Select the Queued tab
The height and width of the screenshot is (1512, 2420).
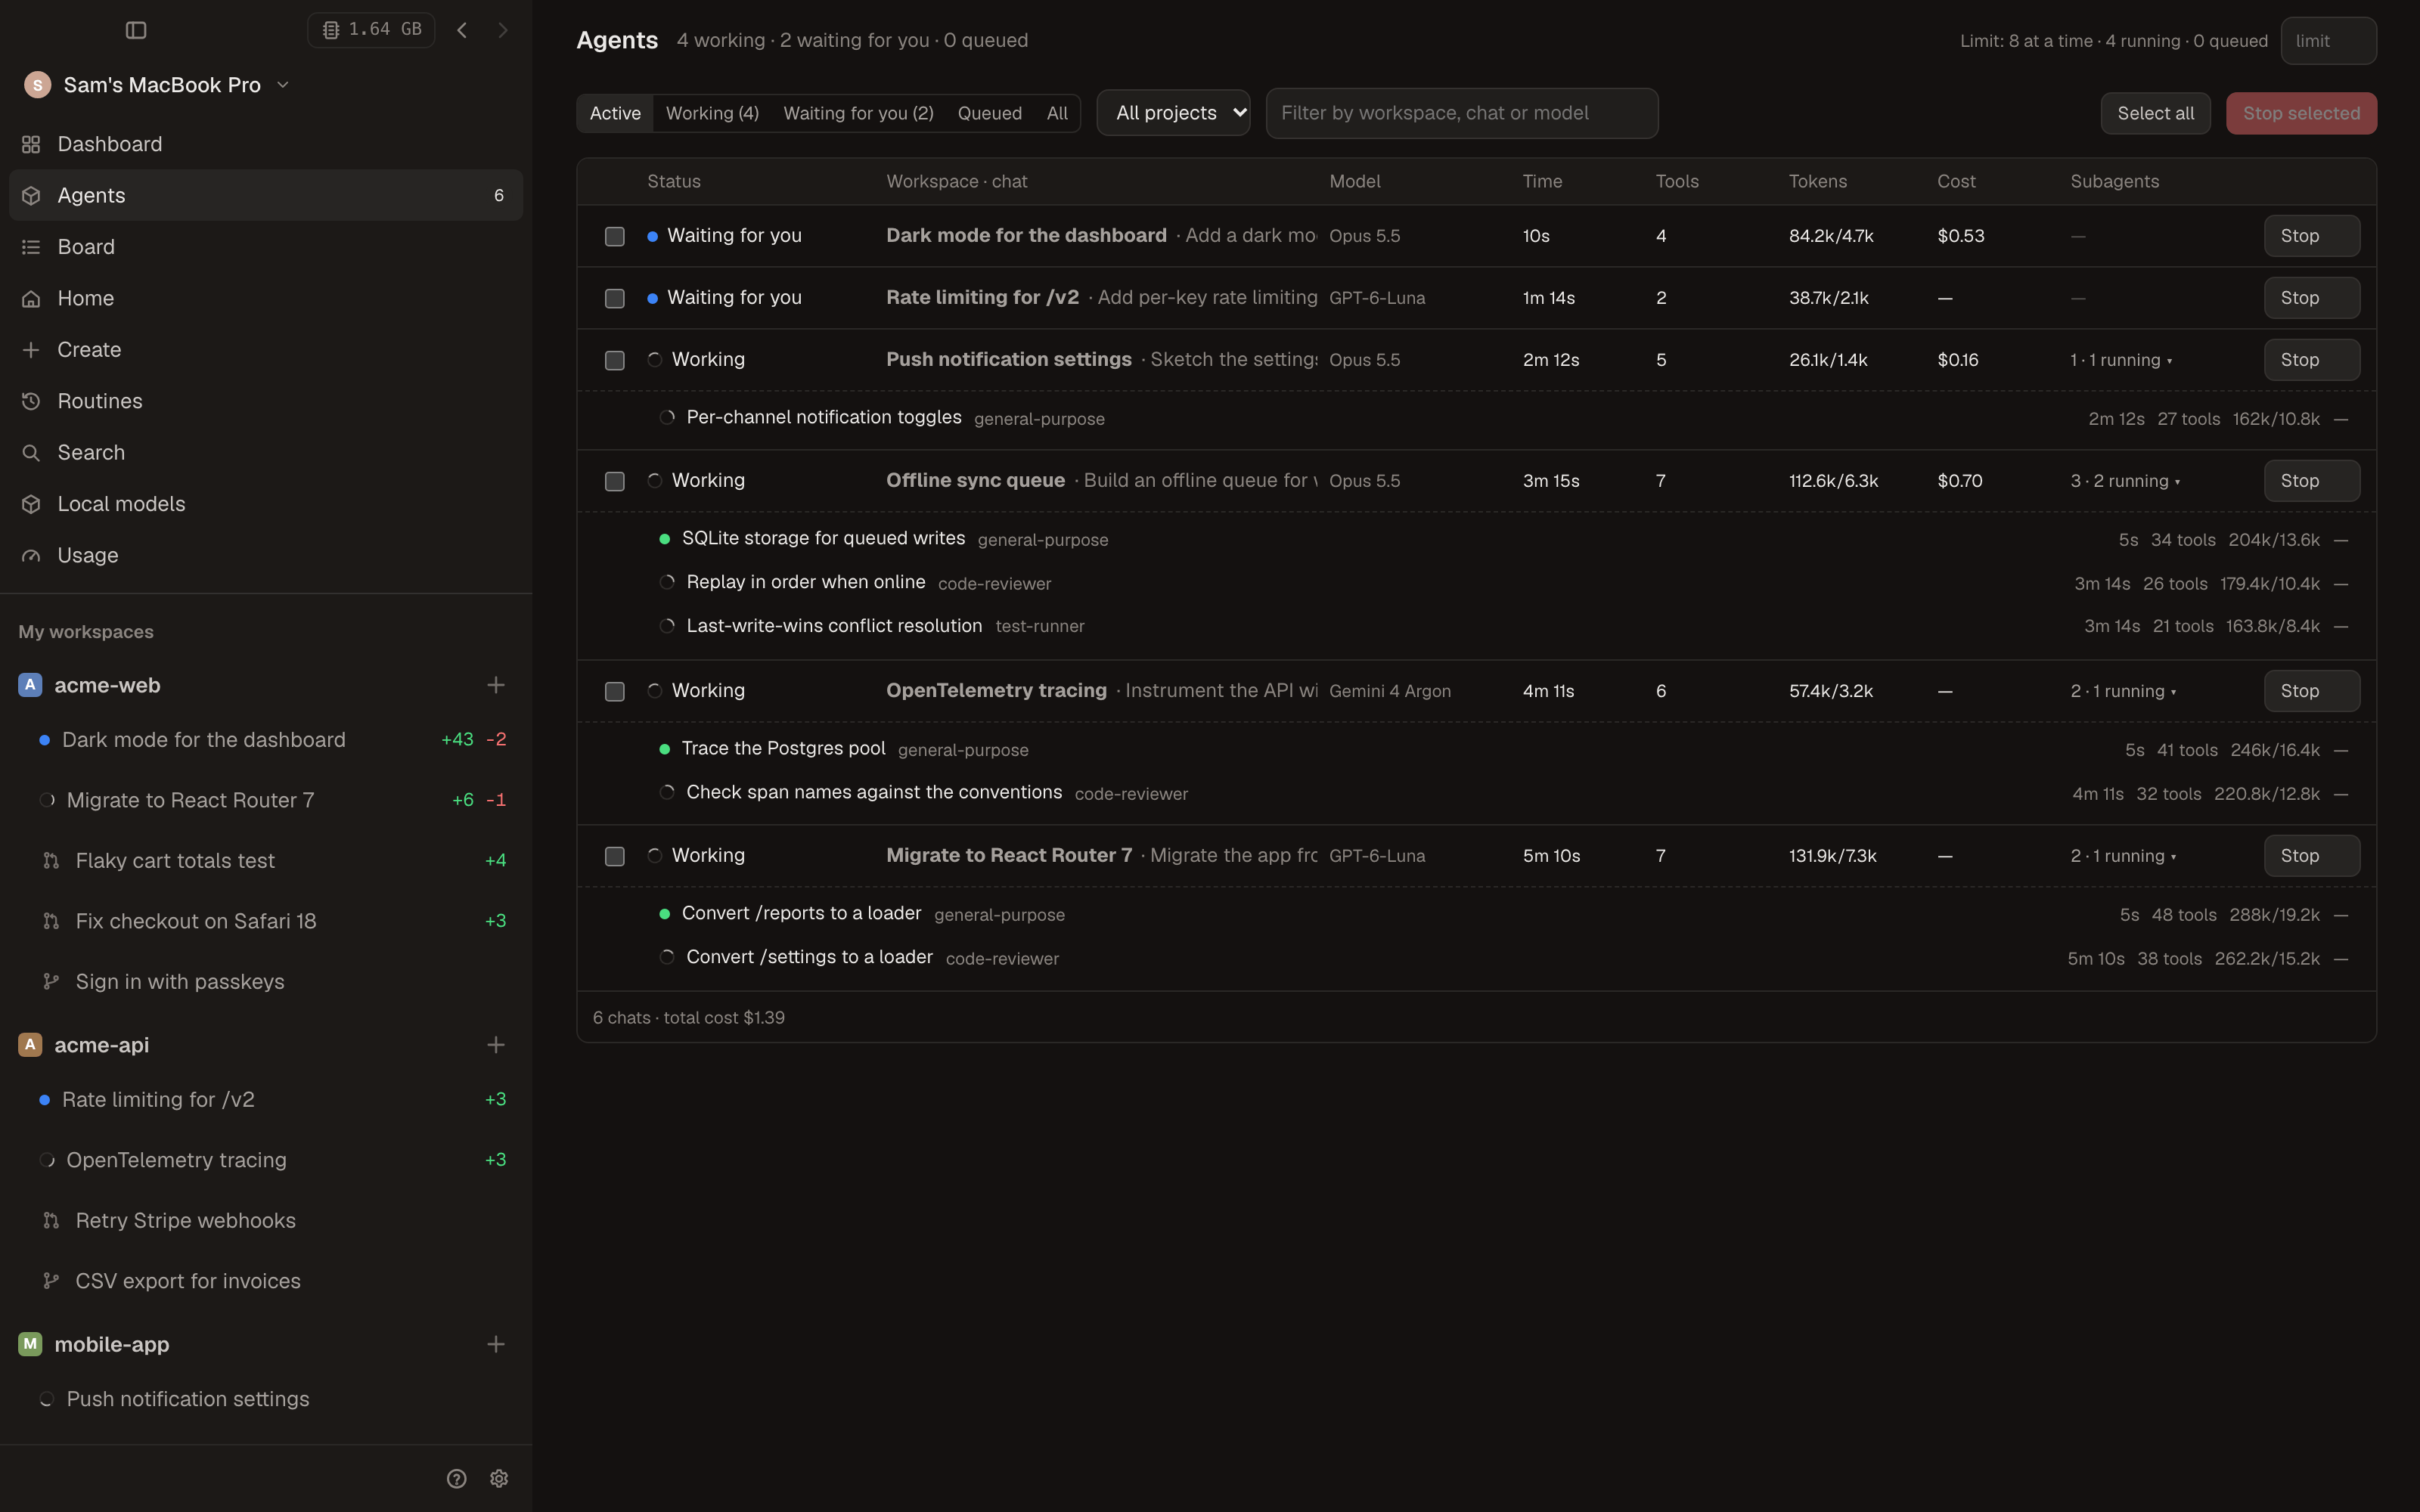[x=990, y=113]
